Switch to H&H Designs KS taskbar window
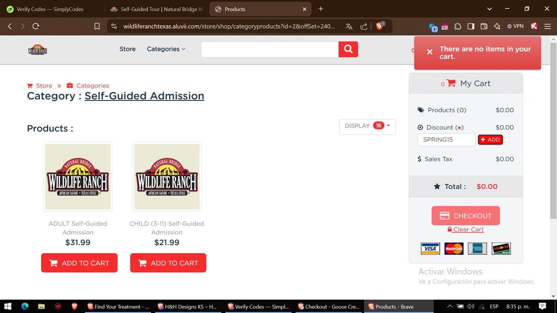 [188, 306]
